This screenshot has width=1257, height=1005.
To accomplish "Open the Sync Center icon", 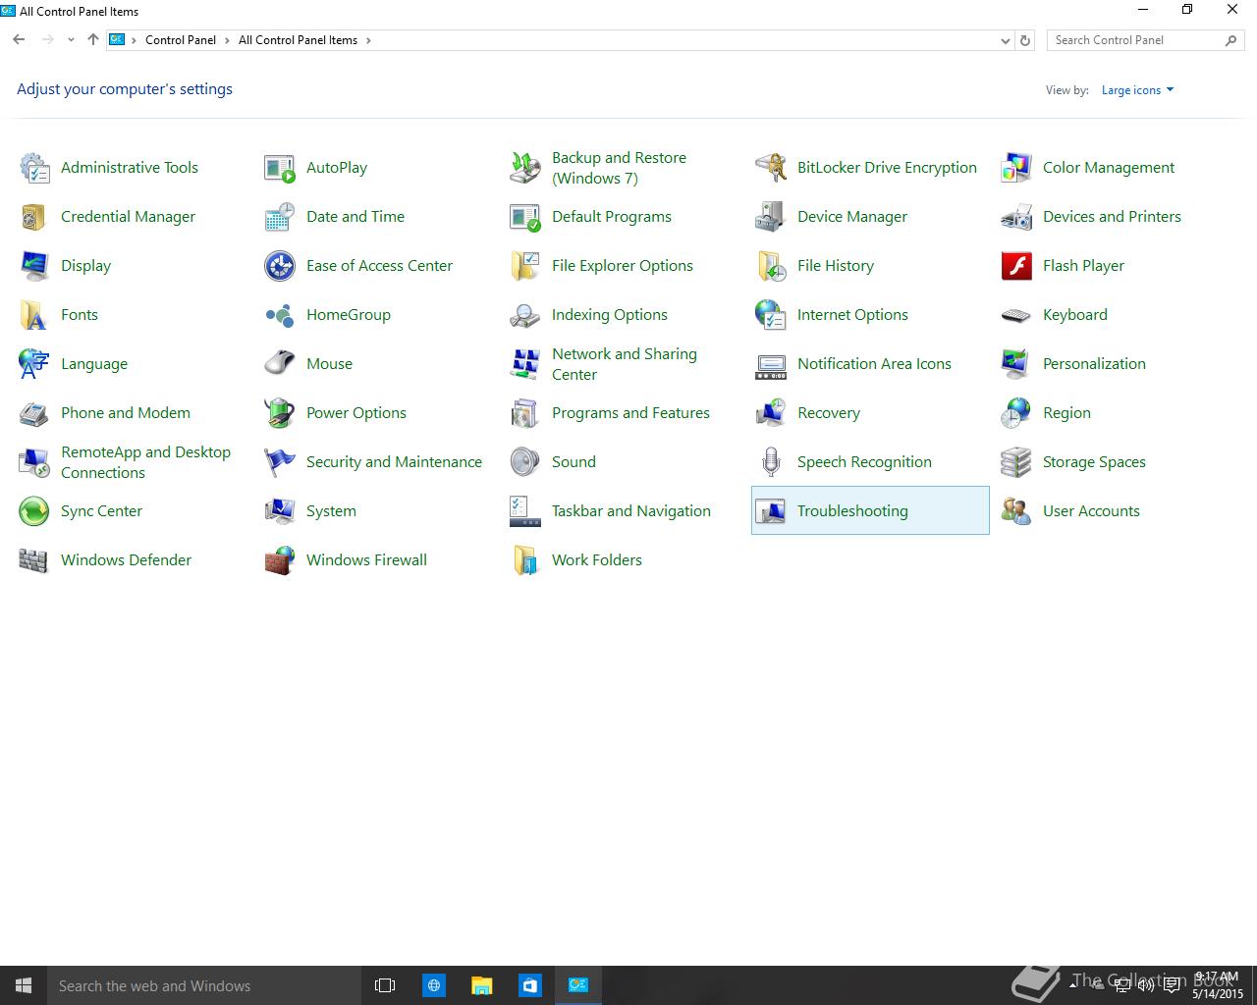I will [x=34, y=511].
